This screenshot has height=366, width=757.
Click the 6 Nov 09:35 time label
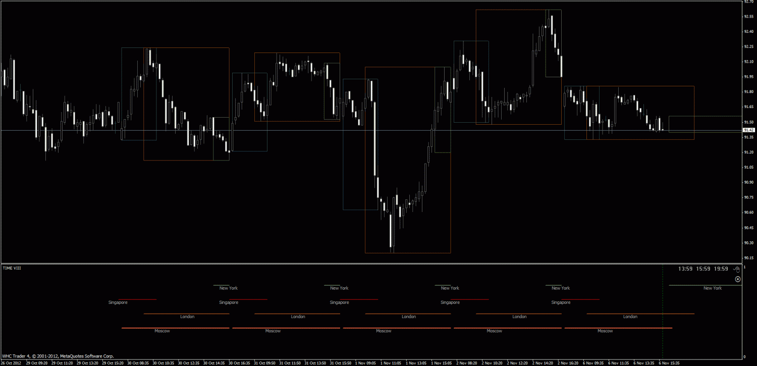click(593, 363)
